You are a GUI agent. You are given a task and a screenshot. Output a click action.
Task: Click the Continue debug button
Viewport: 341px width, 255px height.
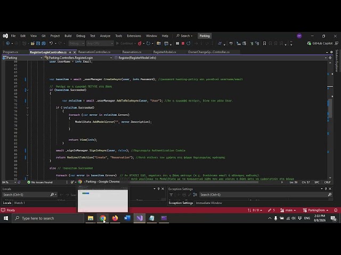[125, 44]
